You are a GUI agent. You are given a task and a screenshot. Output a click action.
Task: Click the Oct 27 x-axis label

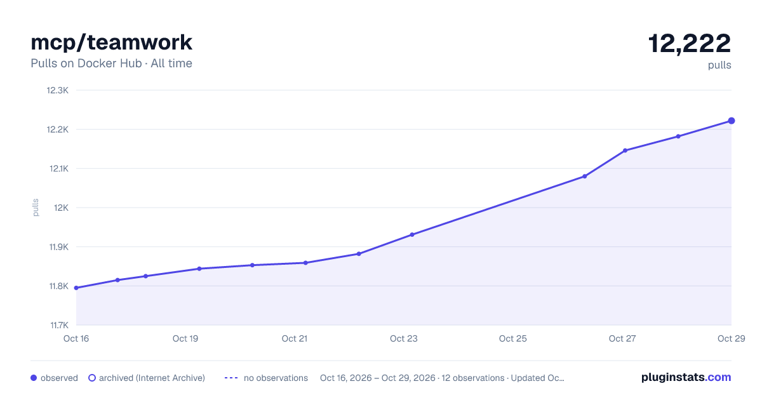(x=622, y=338)
